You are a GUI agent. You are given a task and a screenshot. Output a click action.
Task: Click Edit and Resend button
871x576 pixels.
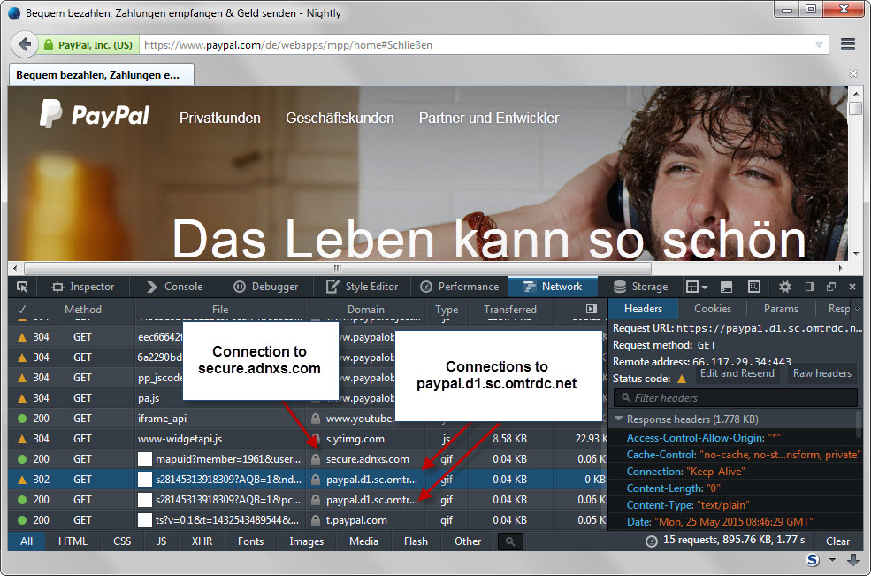737,373
